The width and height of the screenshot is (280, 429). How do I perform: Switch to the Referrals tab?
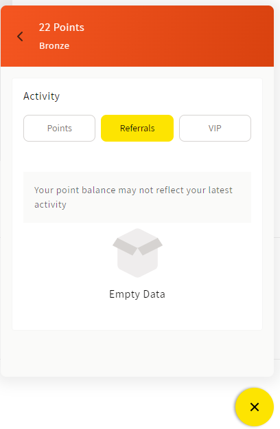(137, 128)
